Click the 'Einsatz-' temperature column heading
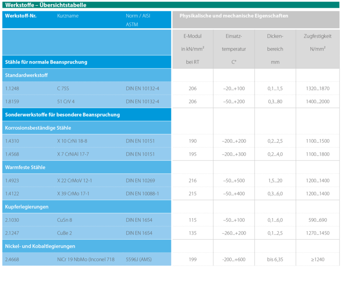 [233, 36]
